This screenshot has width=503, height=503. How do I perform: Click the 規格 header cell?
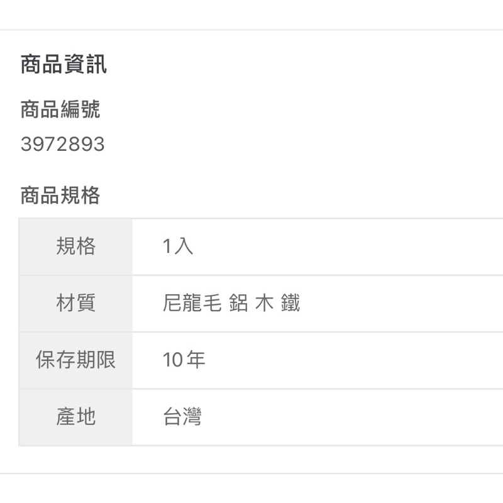(x=76, y=246)
